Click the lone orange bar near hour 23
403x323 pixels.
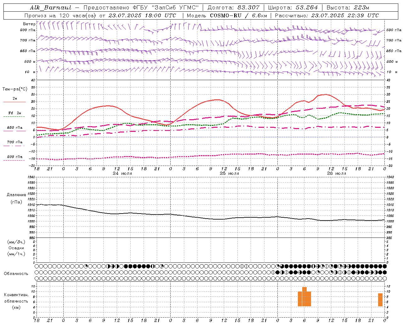tap(380, 300)
